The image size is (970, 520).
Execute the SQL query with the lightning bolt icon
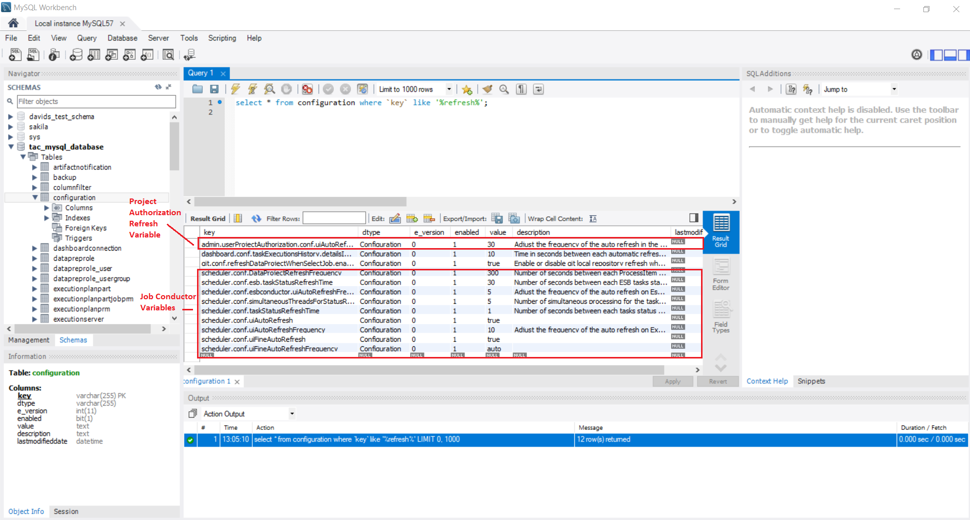pyautogui.click(x=235, y=89)
